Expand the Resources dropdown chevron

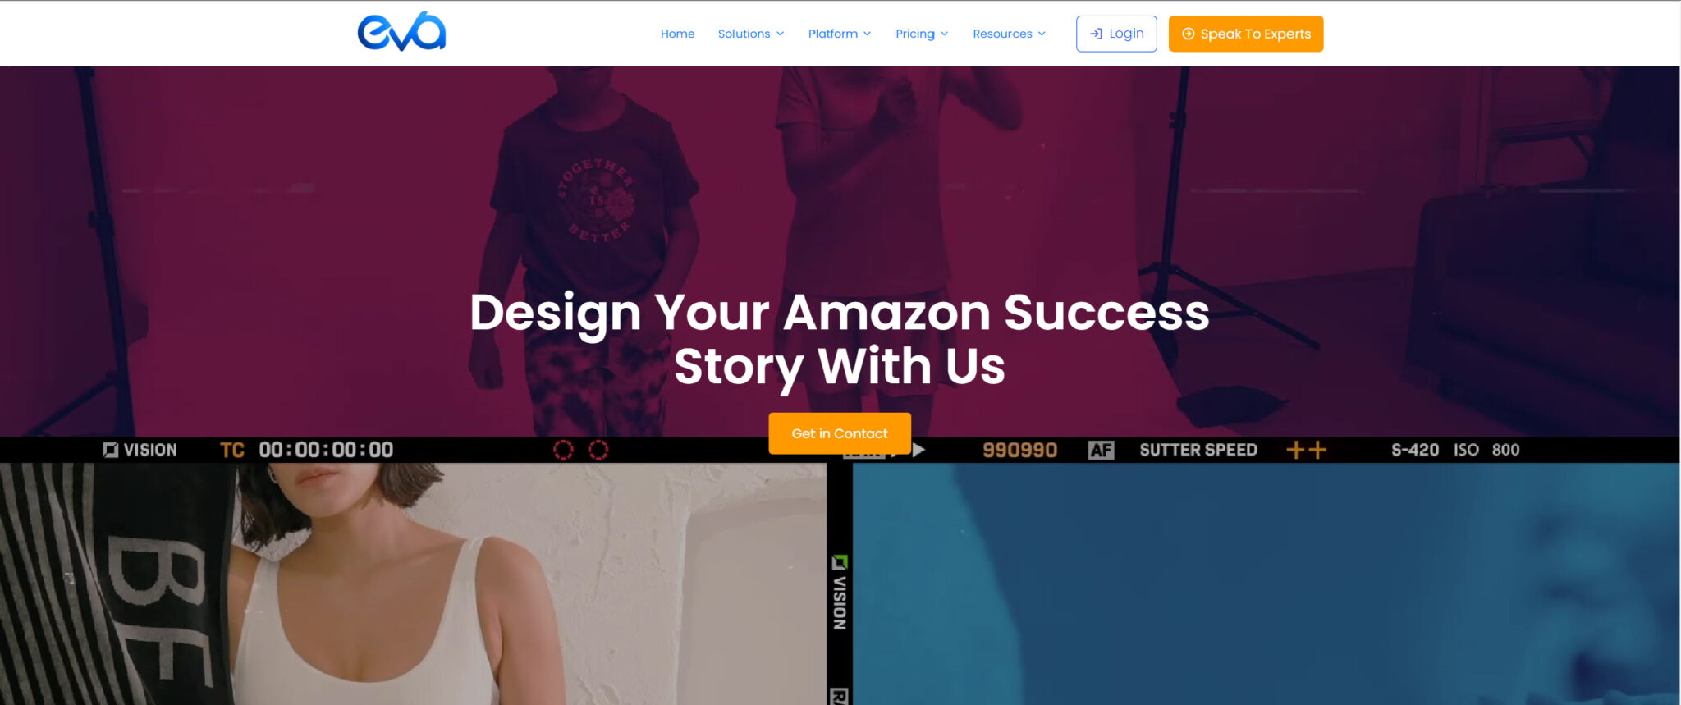pyautogui.click(x=1042, y=34)
